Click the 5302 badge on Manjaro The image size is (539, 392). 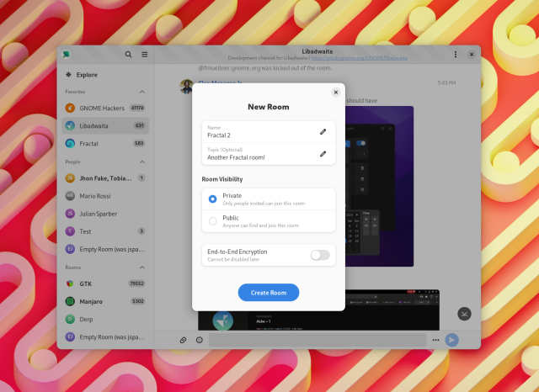click(137, 301)
